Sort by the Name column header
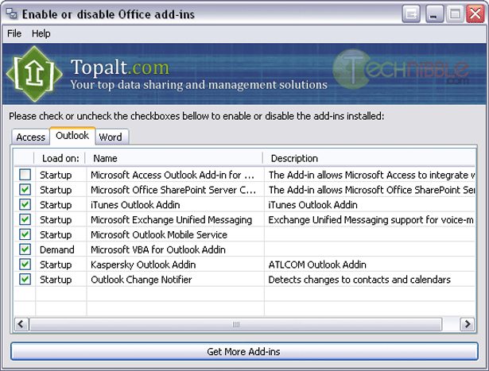This screenshot has width=489, height=371. click(x=174, y=158)
